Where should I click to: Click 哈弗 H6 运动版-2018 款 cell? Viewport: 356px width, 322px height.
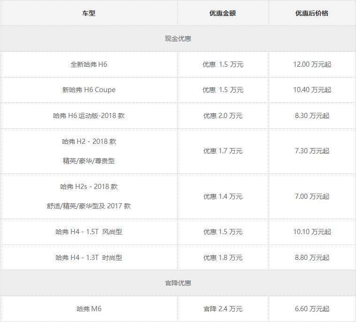pyautogui.click(x=89, y=116)
